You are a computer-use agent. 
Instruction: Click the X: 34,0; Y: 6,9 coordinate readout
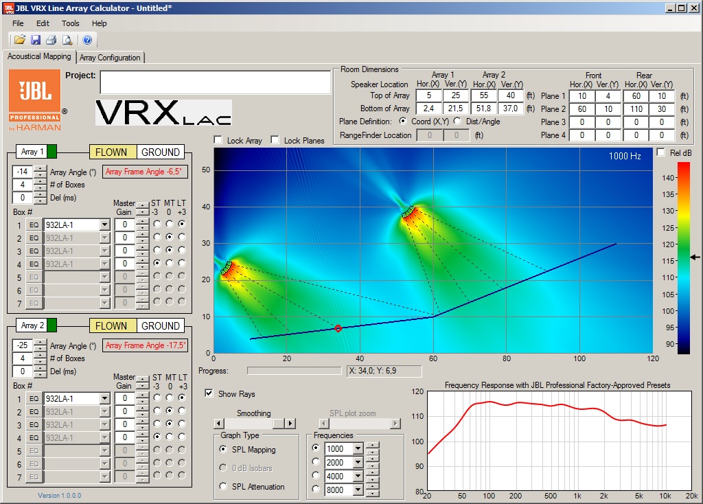click(x=384, y=371)
